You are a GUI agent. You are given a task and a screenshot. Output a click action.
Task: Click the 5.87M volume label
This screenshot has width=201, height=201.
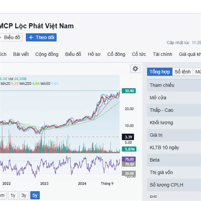point(129,149)
